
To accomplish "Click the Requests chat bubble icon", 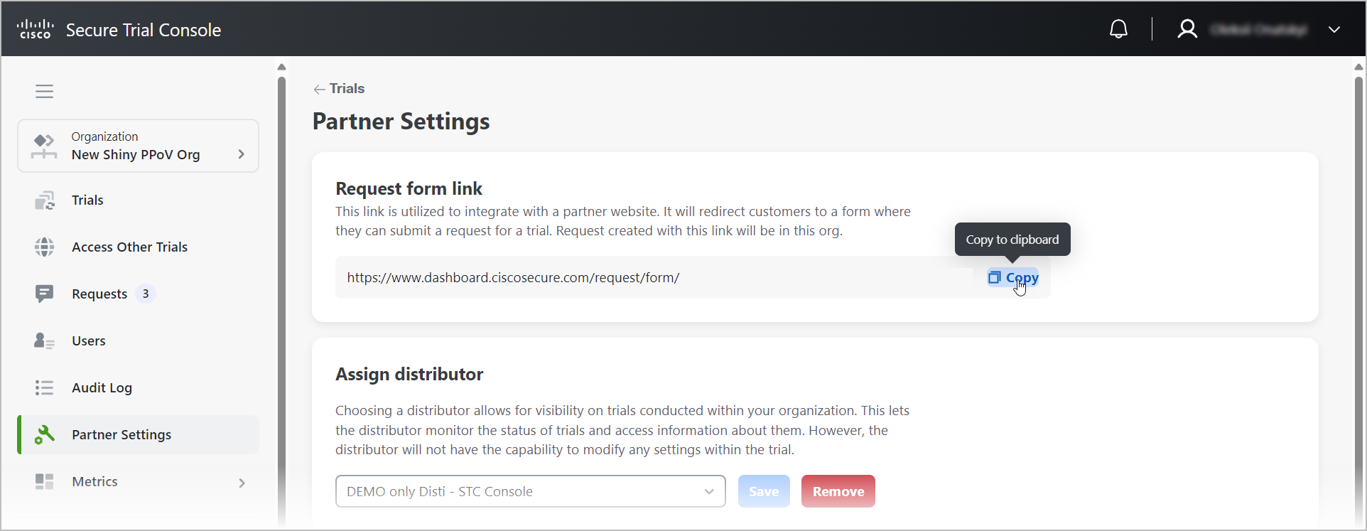I will 45,294.
